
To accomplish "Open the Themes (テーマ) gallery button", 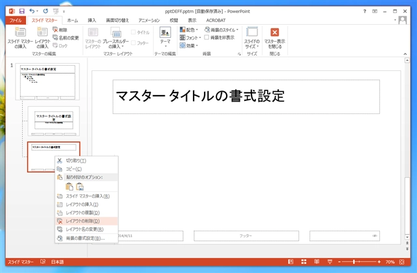I will tap(165, 37).
